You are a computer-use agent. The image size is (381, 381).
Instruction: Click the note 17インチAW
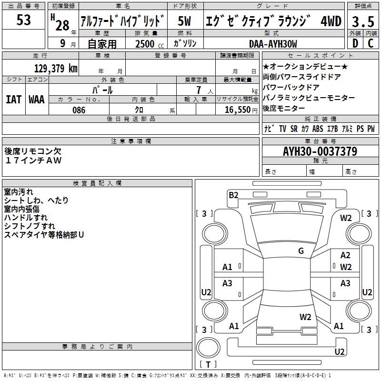(33, 160)
